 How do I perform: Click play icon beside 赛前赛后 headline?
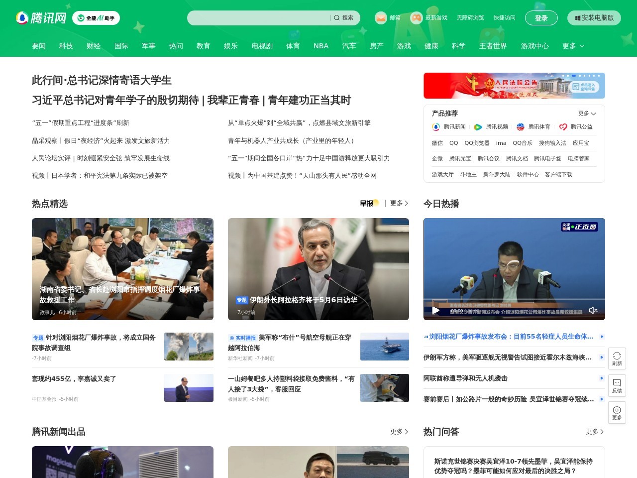click(x=602, y=399)
